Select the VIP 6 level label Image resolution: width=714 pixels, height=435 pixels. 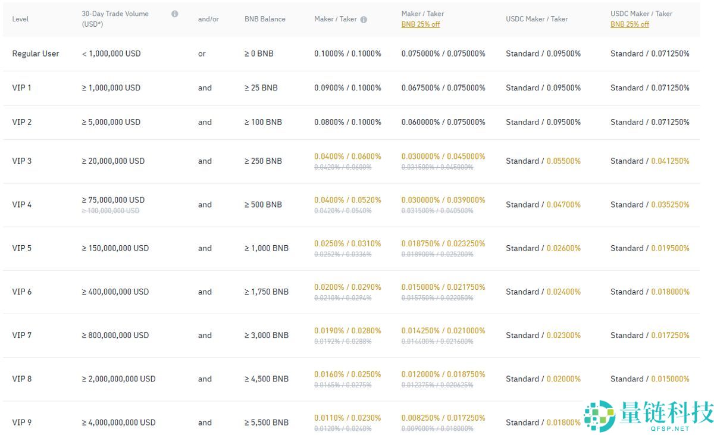[22, 292]
